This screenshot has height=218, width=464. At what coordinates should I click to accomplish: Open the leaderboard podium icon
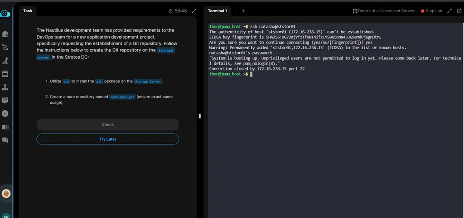tap(5, 87)
